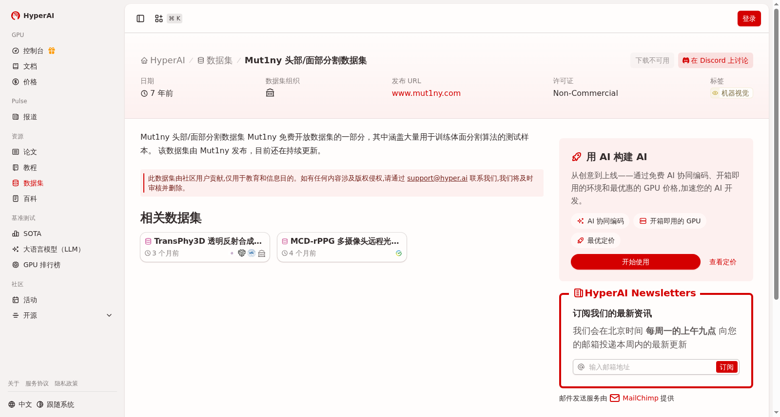
Task: Toggle the sidebar panel icon
Action: coord(140,18)
